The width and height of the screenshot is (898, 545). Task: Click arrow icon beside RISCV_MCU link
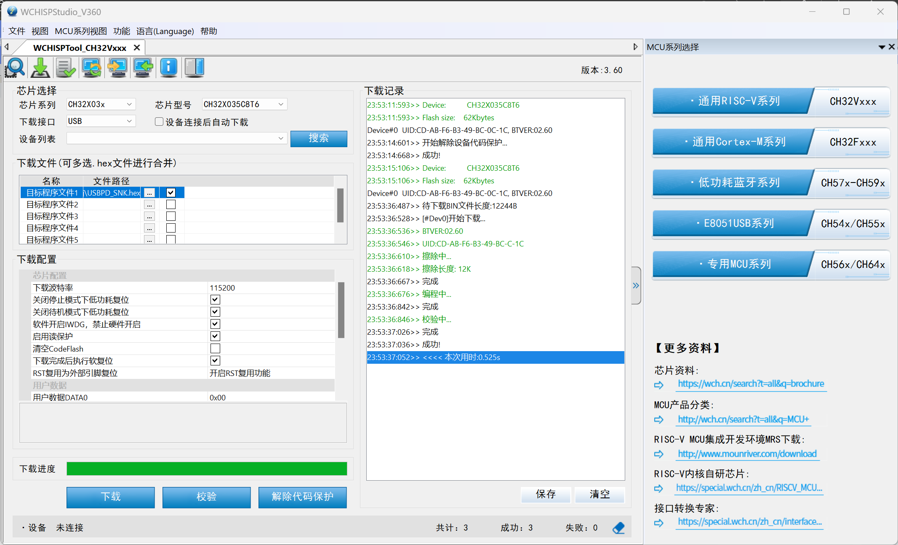tap(659, 489)
